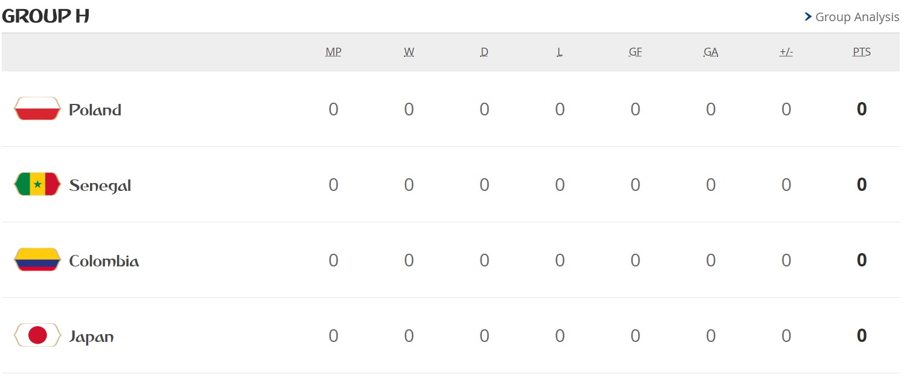Image resolution: width=916 pixels, height=380 pixels.
Task: Open the Japan team name link
Action: [x=91, y=337]
